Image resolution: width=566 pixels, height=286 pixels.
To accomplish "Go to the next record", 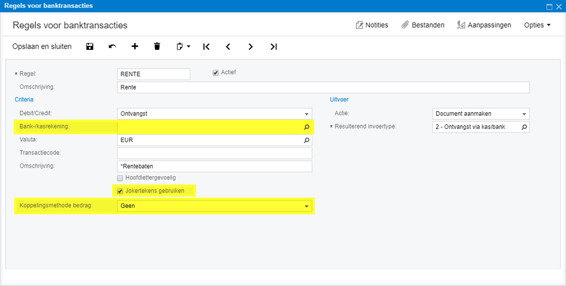I will point(250,46).
